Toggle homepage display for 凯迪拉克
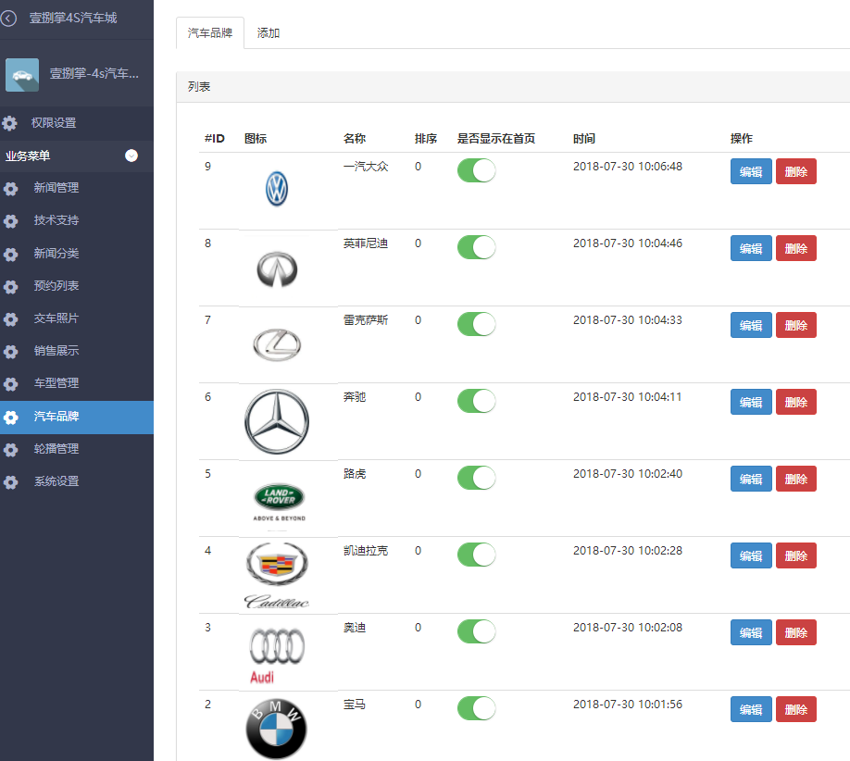The width and height of the screenshot is (850, 761). [x=477, y=555]
